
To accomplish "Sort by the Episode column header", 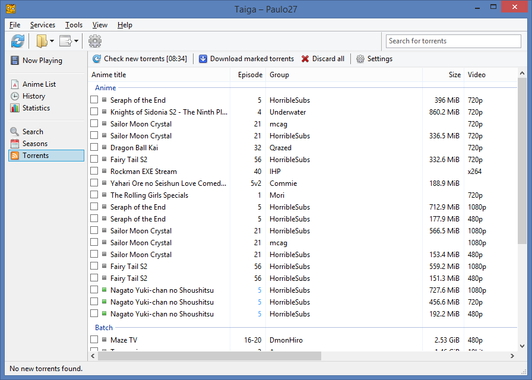I will [x=248, y=75].
